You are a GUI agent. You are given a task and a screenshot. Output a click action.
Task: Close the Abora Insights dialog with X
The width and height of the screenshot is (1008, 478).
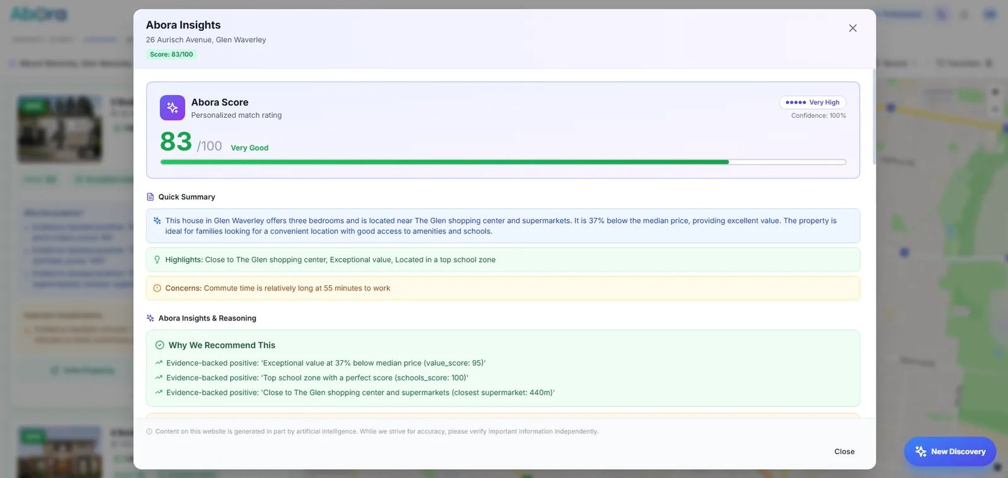point(852,28)
